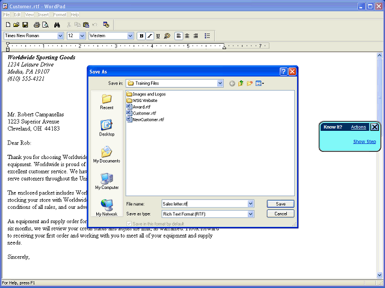The width and height of the screenshot is (385, 288).
Task: Select My Network in the places bar
Action: [106, 208]
